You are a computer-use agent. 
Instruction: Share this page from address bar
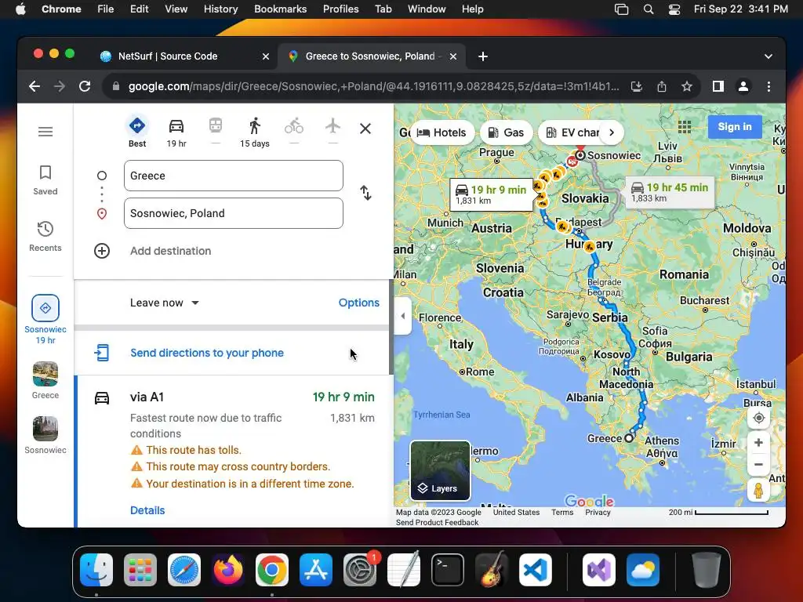[x=662, y=86]
